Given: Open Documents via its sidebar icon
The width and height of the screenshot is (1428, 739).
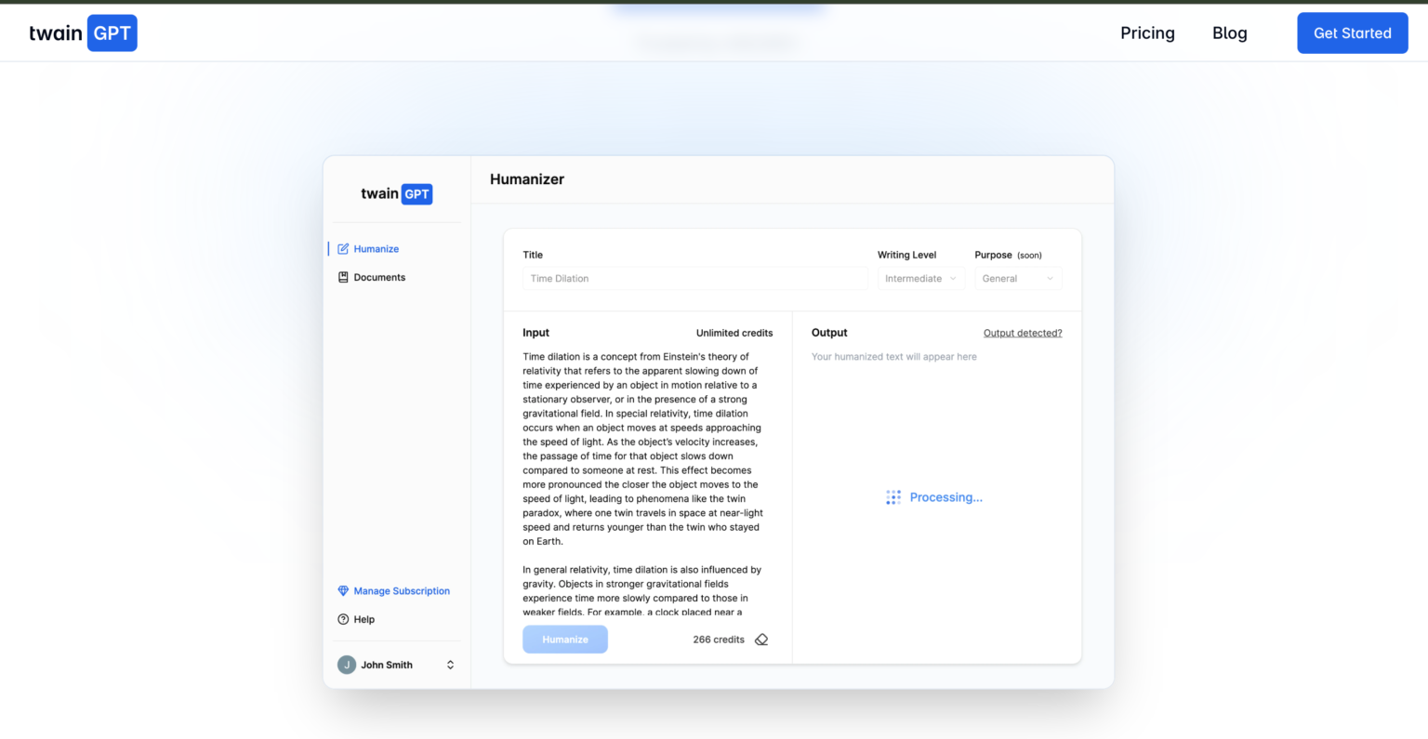Looking at the screenshot, I should click(343, 276).
